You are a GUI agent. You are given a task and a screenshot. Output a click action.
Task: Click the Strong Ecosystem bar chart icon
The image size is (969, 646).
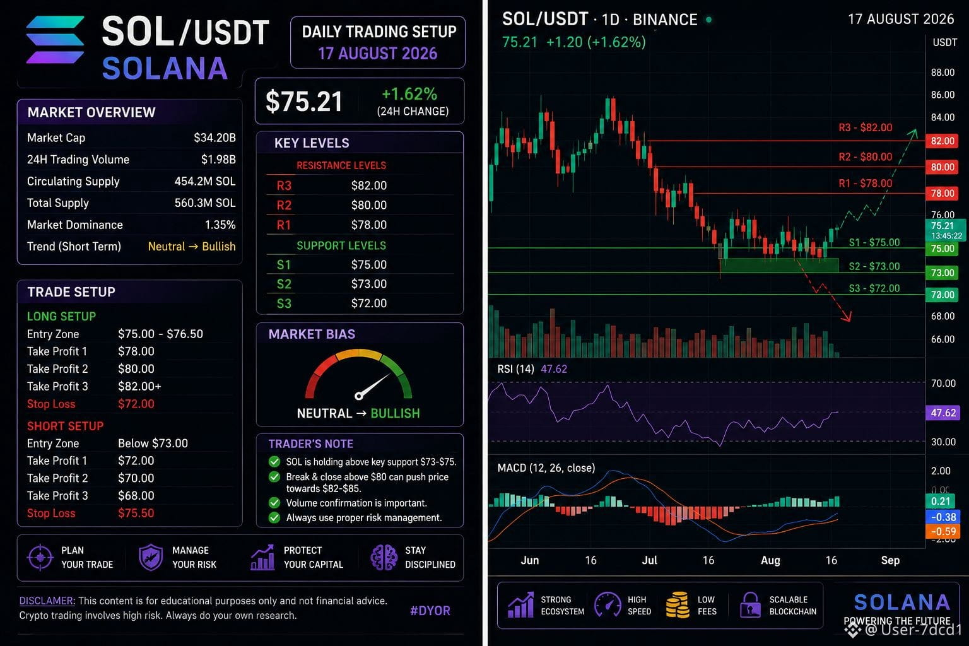520,606
